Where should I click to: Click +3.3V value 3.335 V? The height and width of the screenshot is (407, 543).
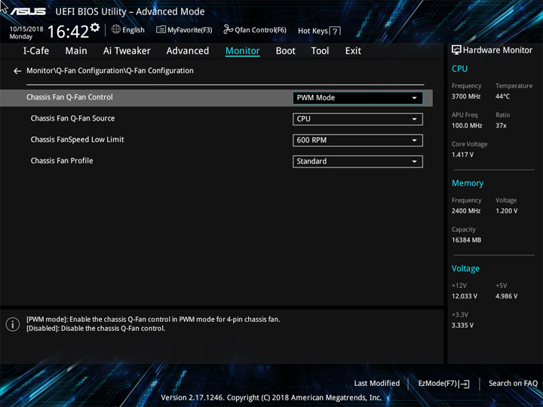[462, 326]
